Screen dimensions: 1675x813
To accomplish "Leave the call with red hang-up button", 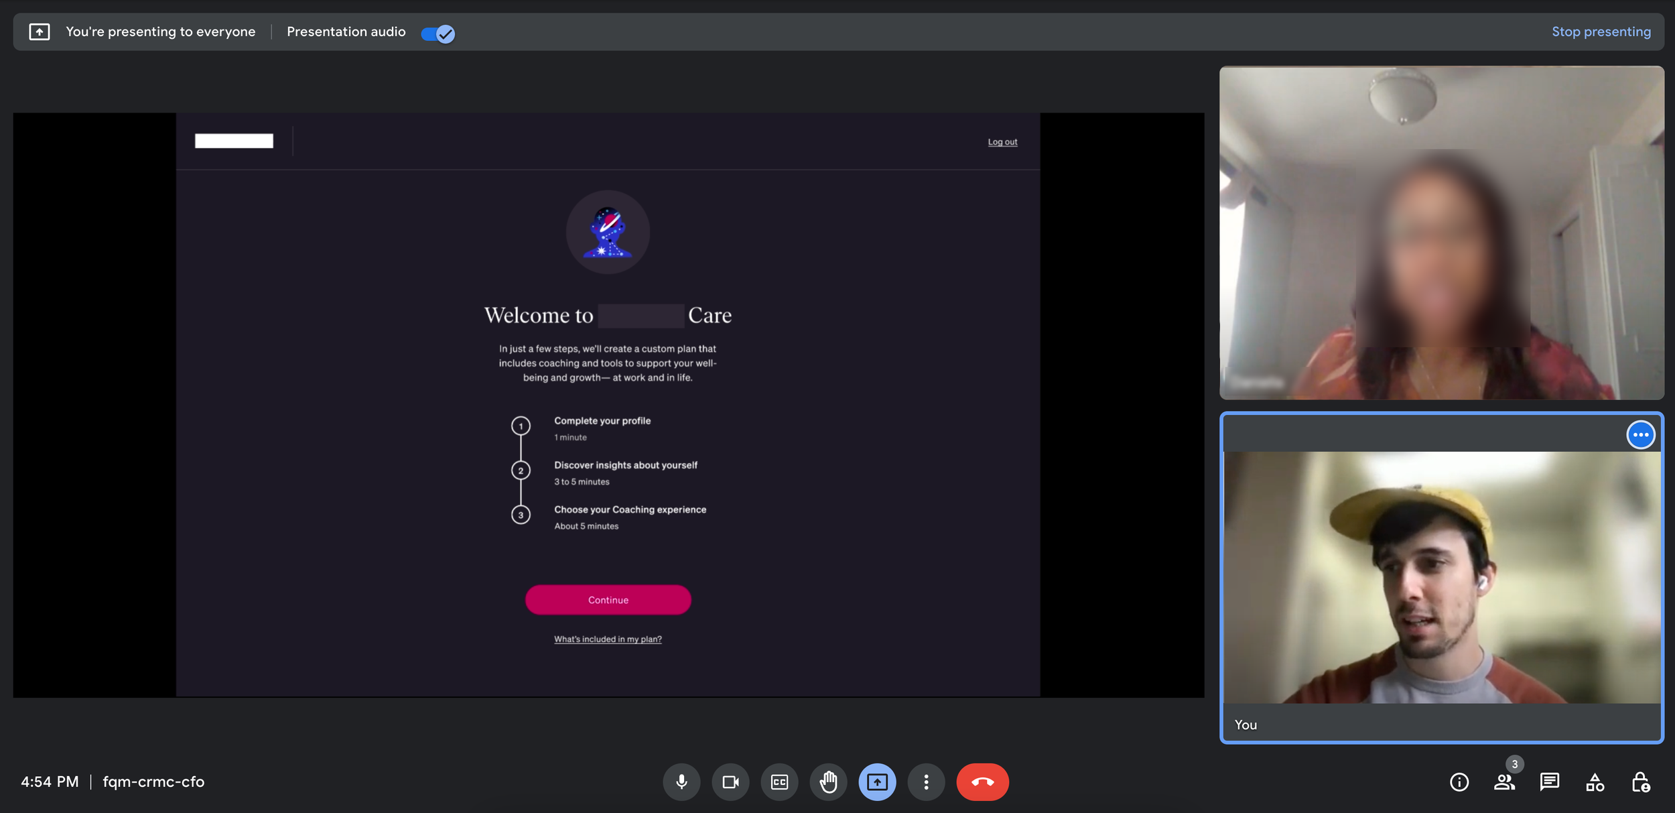I will (982, 781).
